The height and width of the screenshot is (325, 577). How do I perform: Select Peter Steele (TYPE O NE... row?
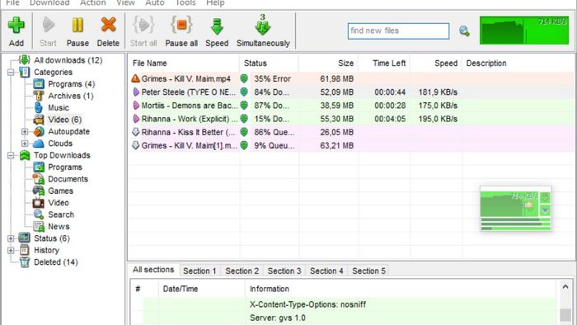click(352, 92)
